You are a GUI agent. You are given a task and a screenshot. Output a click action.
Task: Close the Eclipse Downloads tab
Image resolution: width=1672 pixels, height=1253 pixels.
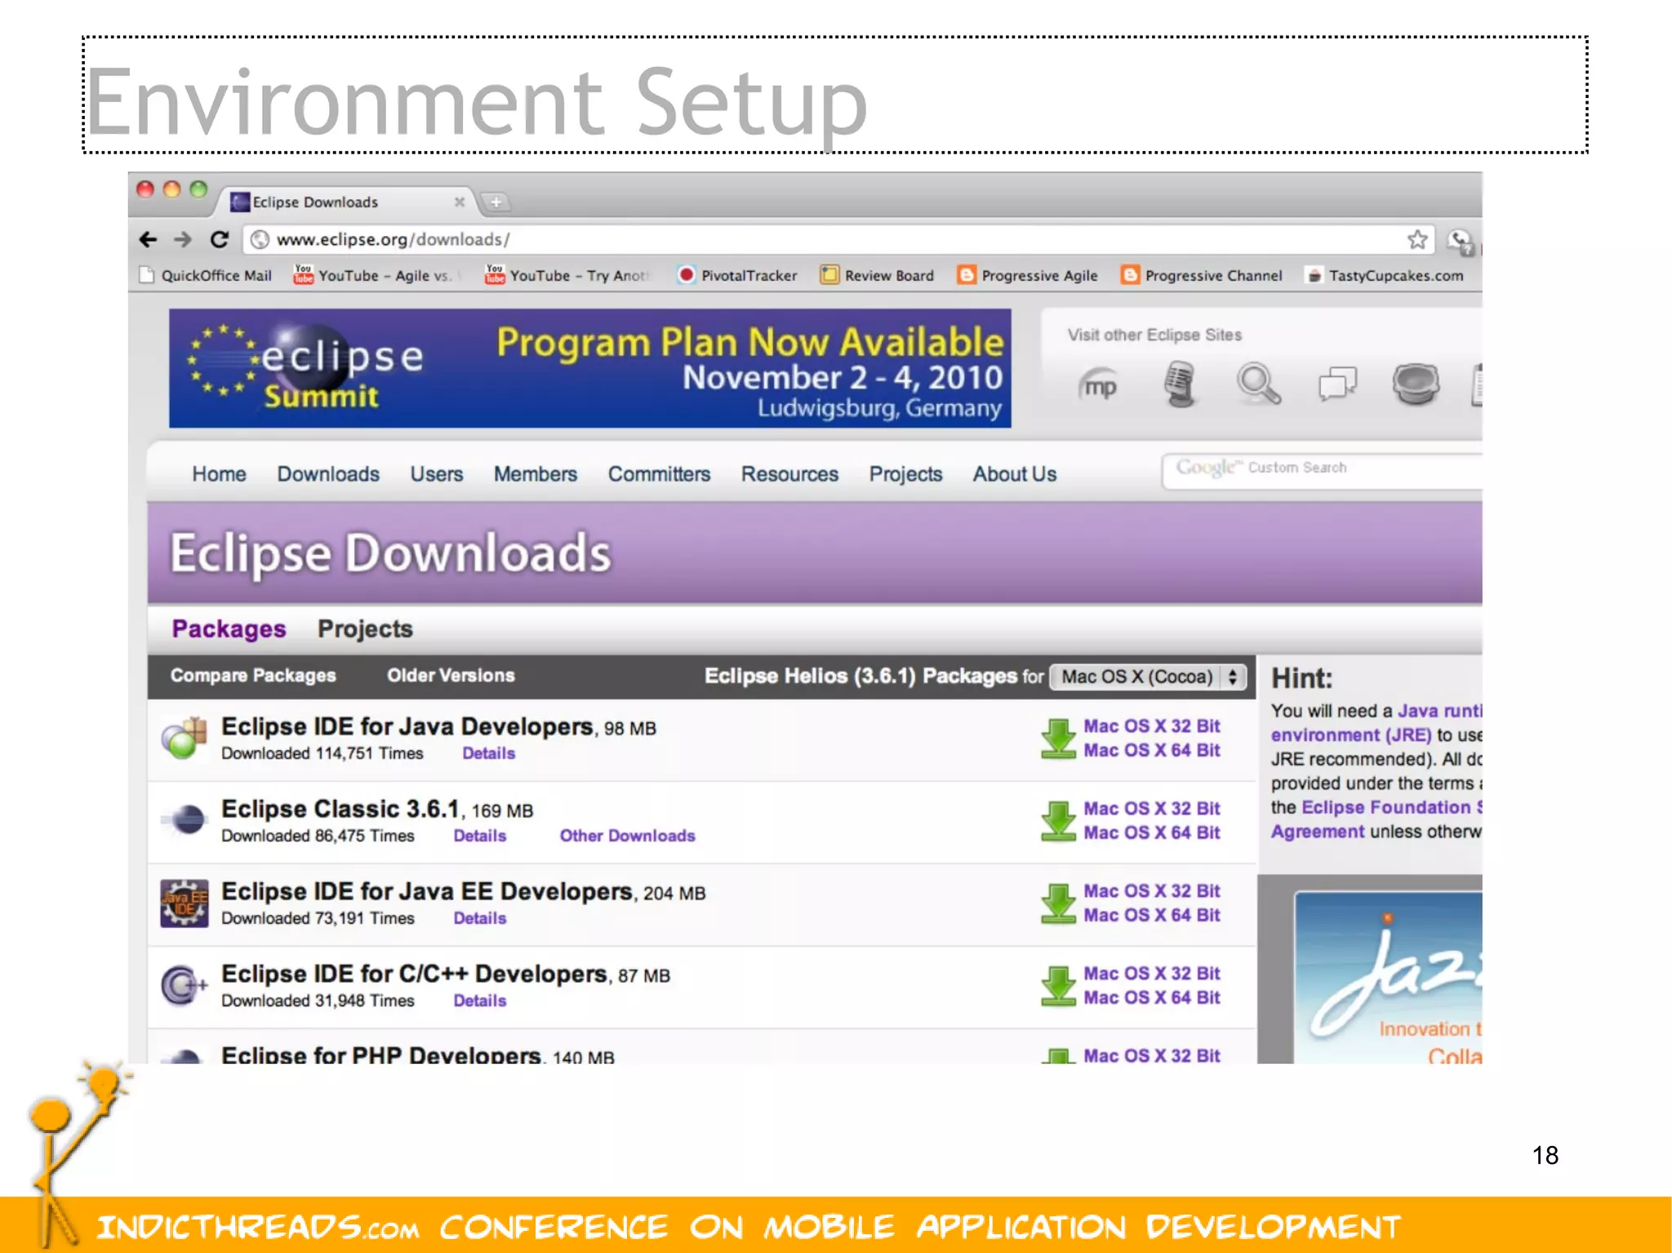pos(460,202)
